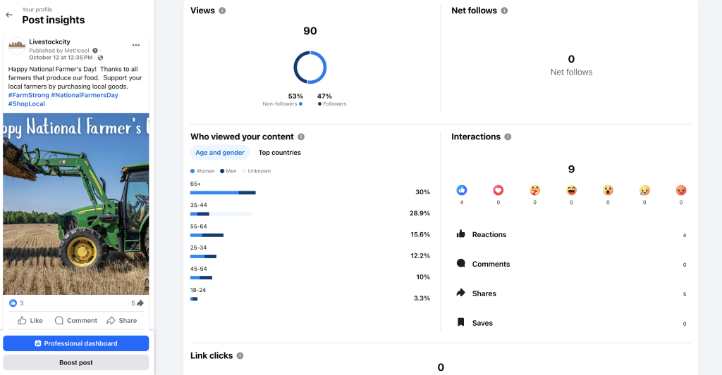Viewport: 722px width, 375px height.
Task: Open the three-dot post options menu
Action: [136, 45]
